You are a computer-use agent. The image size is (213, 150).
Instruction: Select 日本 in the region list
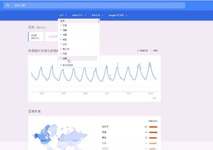tap(64, 44)
